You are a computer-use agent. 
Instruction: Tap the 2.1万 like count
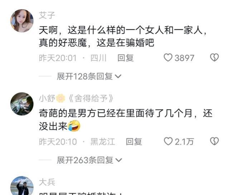[x=184, y=142]
